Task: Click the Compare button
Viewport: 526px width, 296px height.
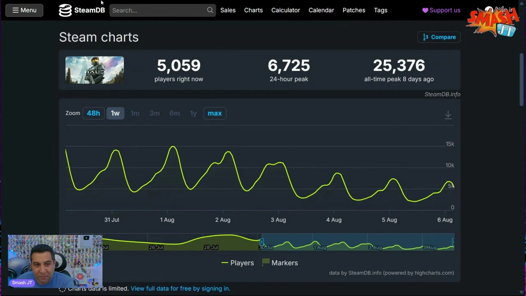Action: coord(439,37)
